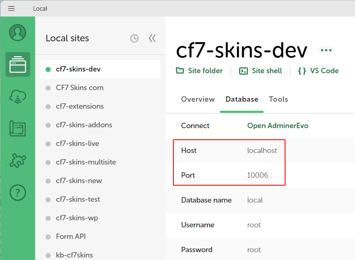Switch to the Overview tab

pos(198,99)
